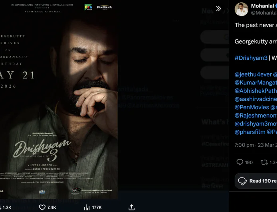This screenshot has height=212, width=277.
Task: Open the @Rajeshmenon mention
Action: tap(255, 116)
